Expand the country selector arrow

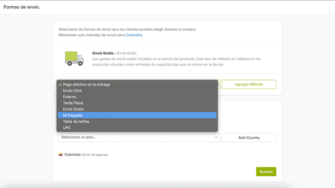tap(216, 137)
